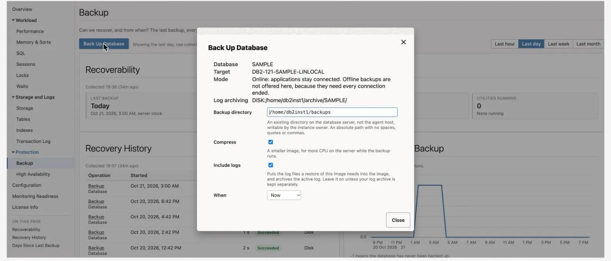Select the Last month time range

click(x=588, y=44)
